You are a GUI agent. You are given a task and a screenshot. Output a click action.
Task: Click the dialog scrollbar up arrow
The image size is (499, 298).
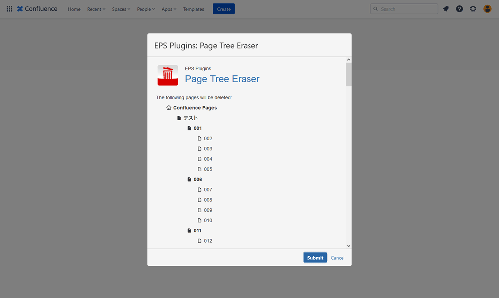pyautogui.click(x=349, y=60)
